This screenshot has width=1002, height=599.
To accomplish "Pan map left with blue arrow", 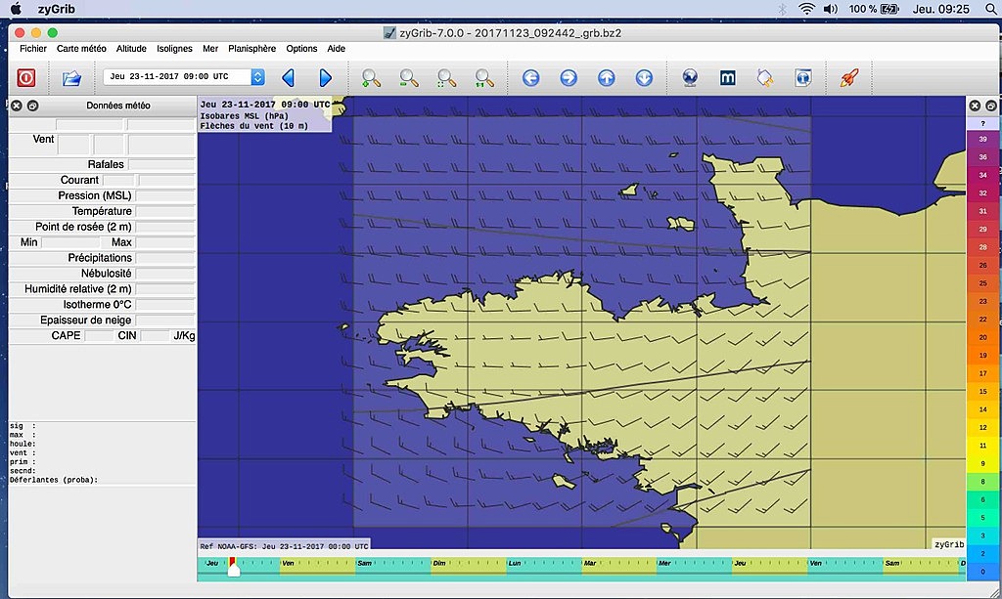I will (x=530, y=78).
